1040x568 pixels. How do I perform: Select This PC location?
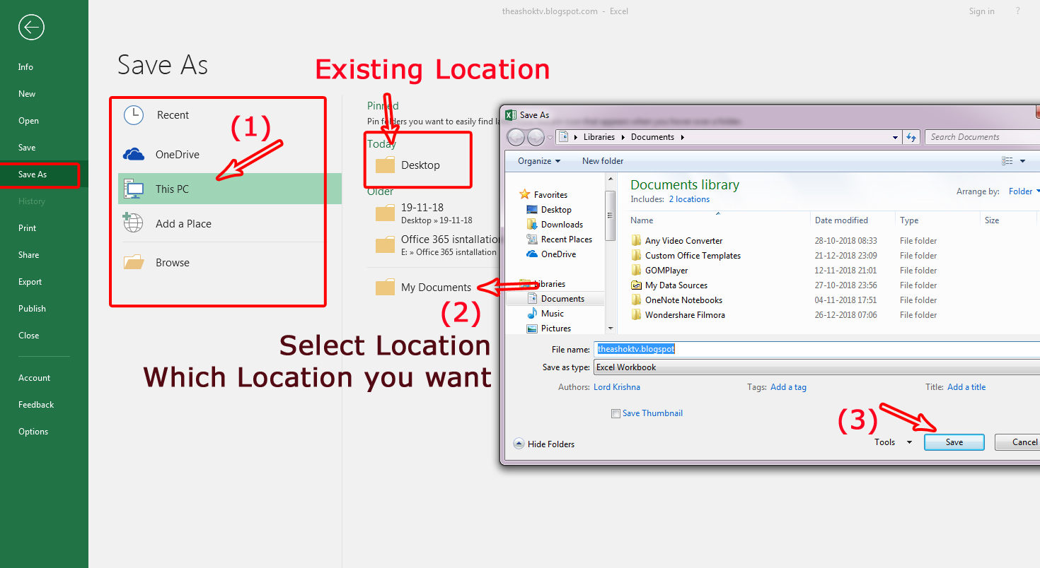pyautogui.click(x=229, y=189)
